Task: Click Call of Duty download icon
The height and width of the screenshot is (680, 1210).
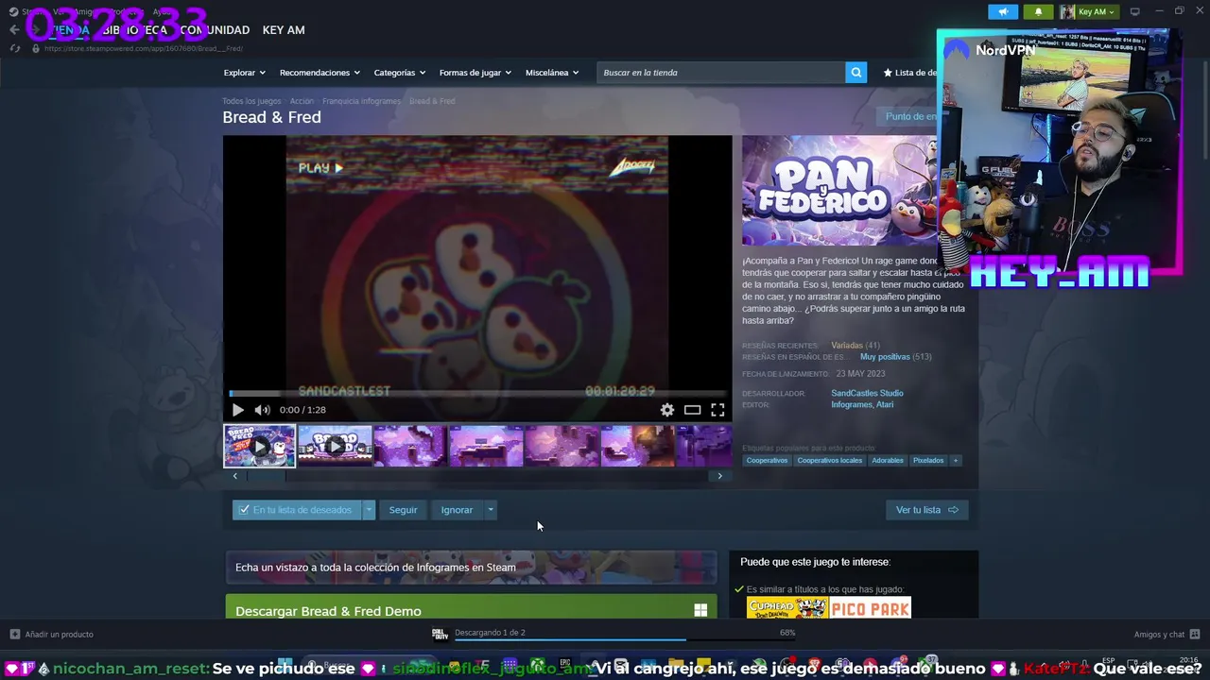Action: click(x=440, y=634)
